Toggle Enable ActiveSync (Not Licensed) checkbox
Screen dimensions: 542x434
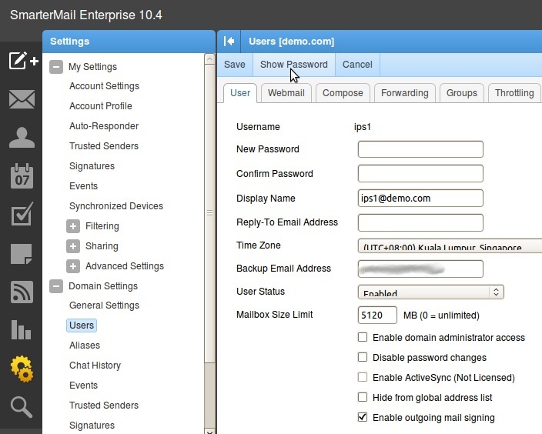click(363, 377)
